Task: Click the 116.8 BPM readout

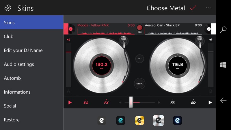Action: [x=178, y=64]
